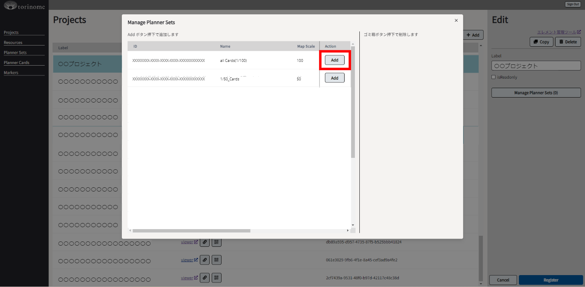
Task: Go to Planner Sets in sidebar
Action: [15, 52]
